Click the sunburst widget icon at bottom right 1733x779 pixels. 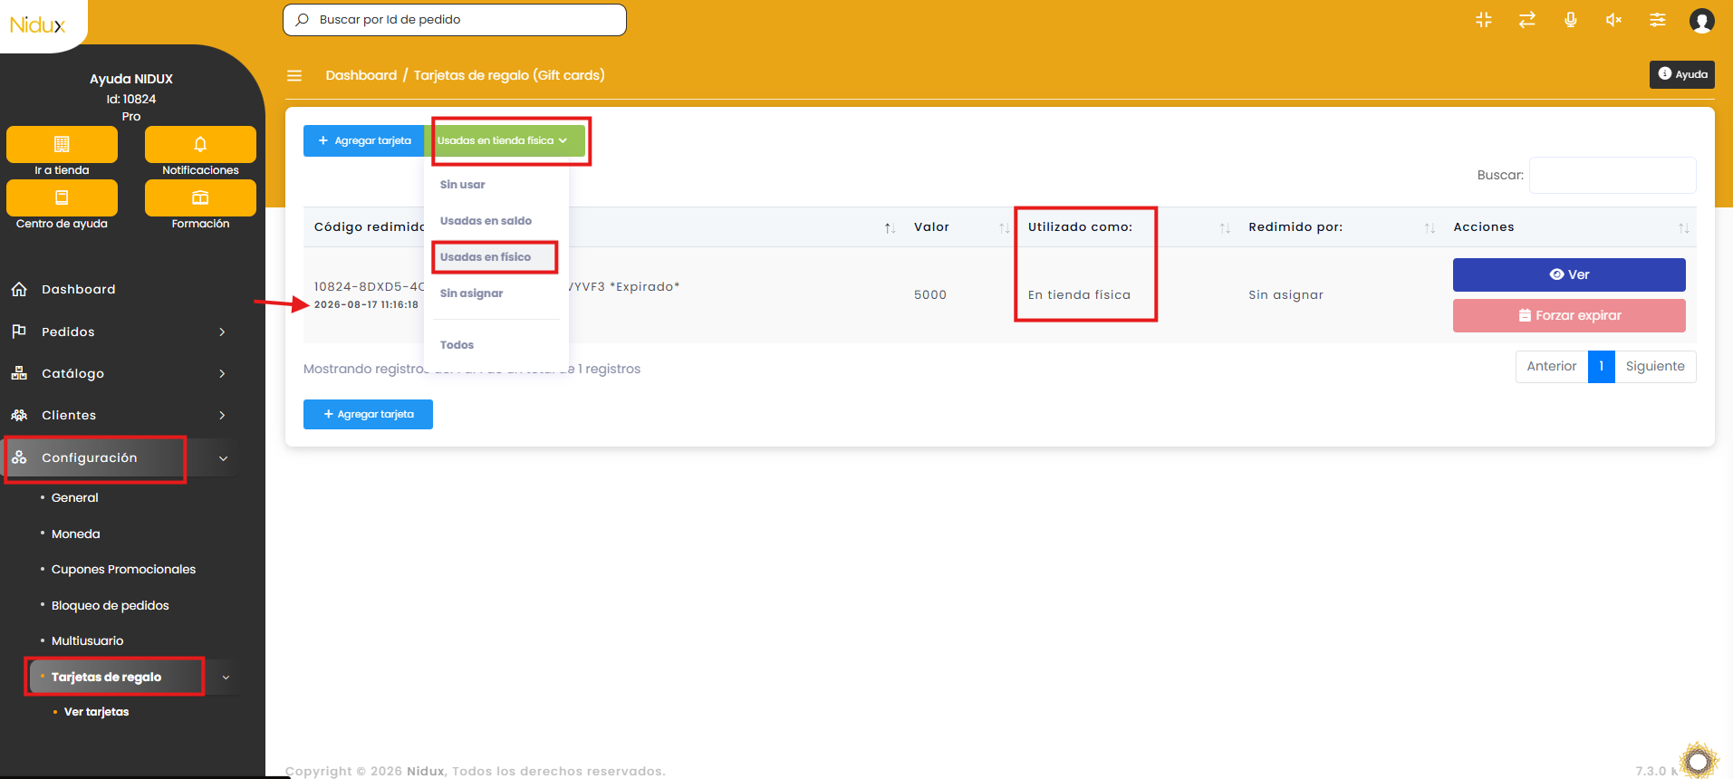coord(1699,760)
